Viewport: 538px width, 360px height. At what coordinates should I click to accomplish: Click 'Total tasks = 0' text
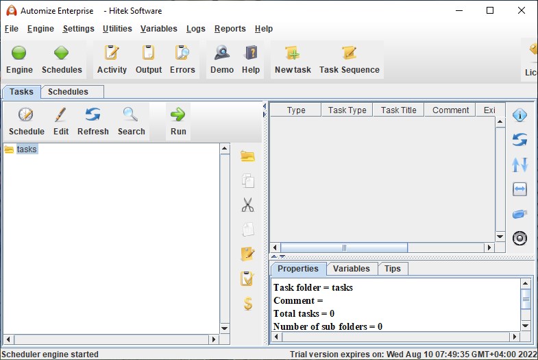click(x=304, y=313)
